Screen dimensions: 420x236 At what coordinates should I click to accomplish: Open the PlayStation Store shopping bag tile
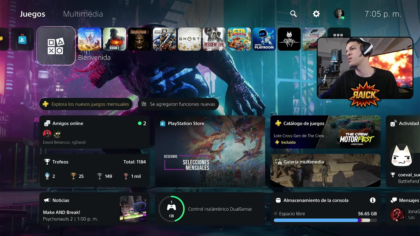(22, 39)
